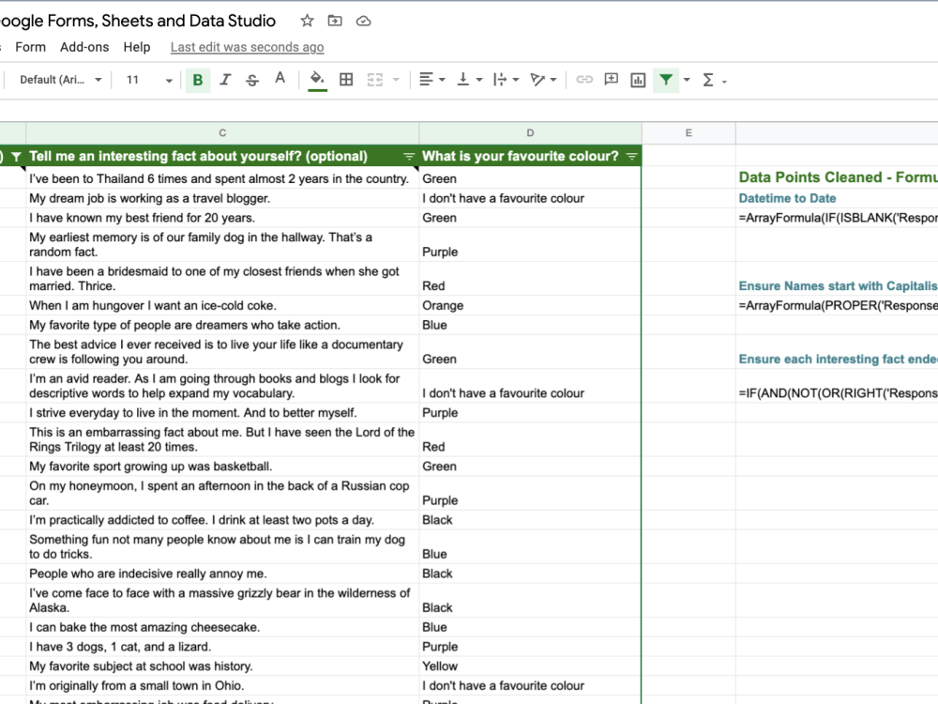Apply italic formatting from the toolbar
938x704 pixels.
[x=225, y=80]
